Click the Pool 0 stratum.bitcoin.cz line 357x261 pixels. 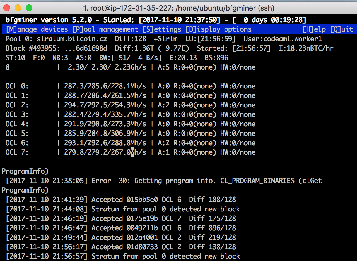tap(164, 39)
